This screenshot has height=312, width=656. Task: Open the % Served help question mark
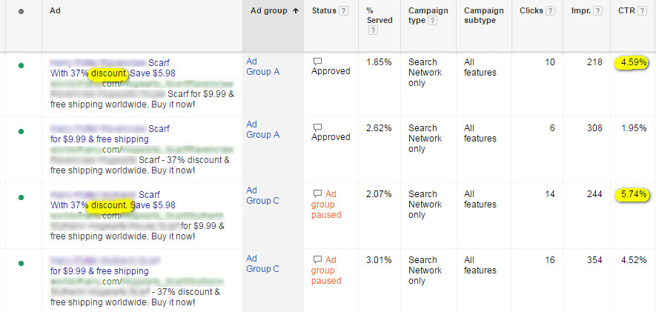(x=373, y=30)
